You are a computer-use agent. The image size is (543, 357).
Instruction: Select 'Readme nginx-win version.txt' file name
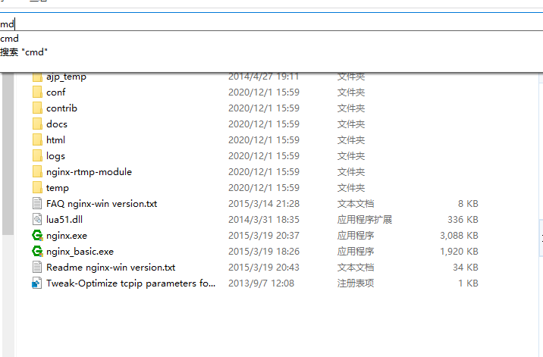click(x=111, y=268)
